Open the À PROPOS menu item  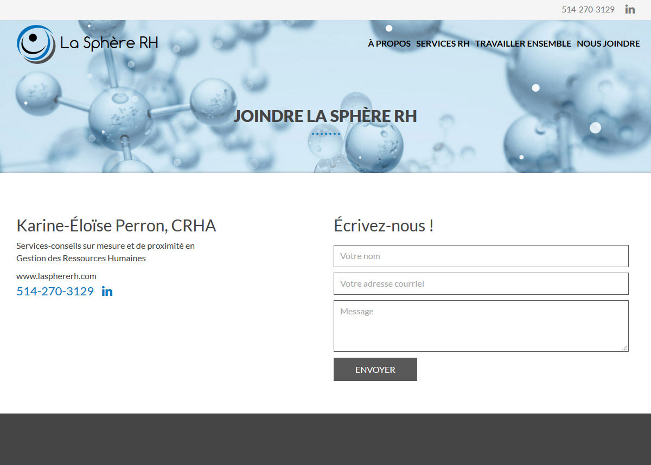click(389, 44)
